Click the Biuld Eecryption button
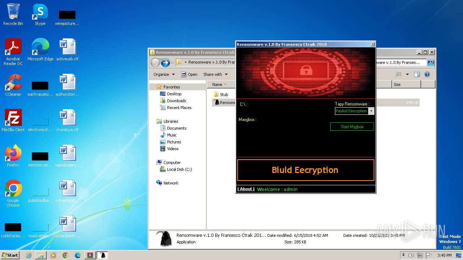Image resolution: width=463 pixels, height=260 pixels. tap(306, 170)
